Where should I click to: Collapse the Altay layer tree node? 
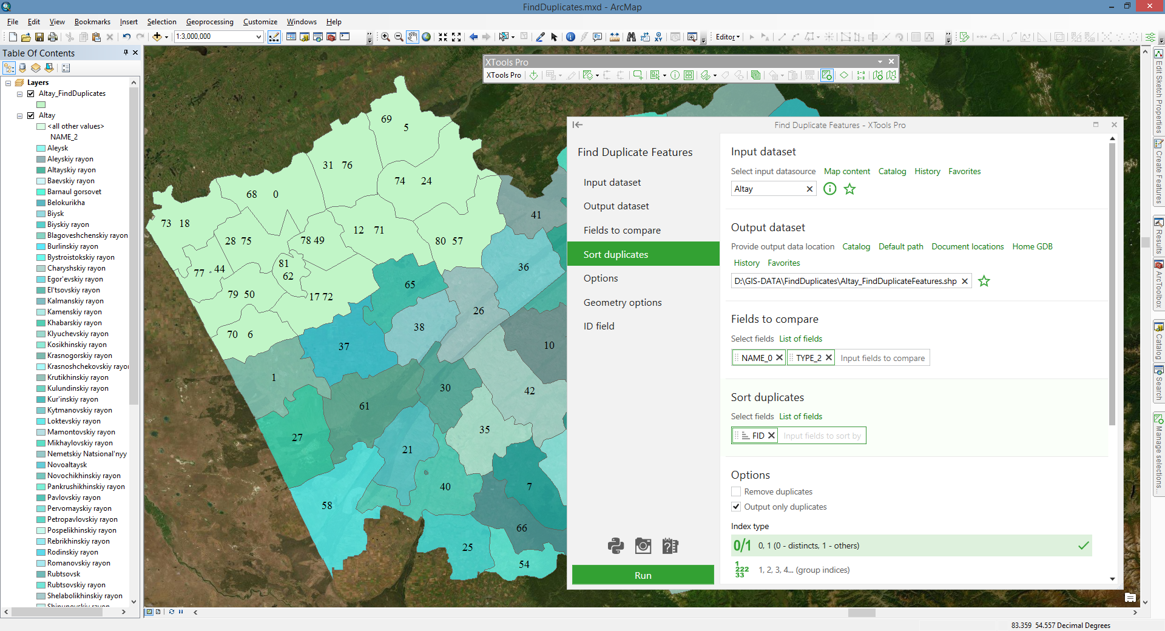[20, 115]
